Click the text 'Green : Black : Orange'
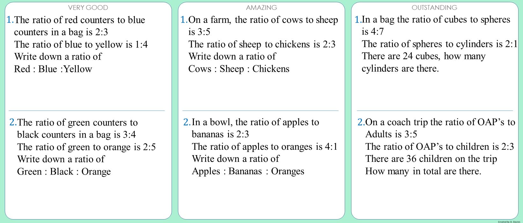523x223 pixels. (64, 171)
